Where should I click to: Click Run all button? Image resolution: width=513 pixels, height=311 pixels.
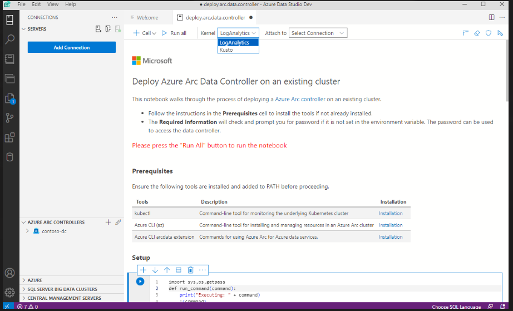[174, 33]
